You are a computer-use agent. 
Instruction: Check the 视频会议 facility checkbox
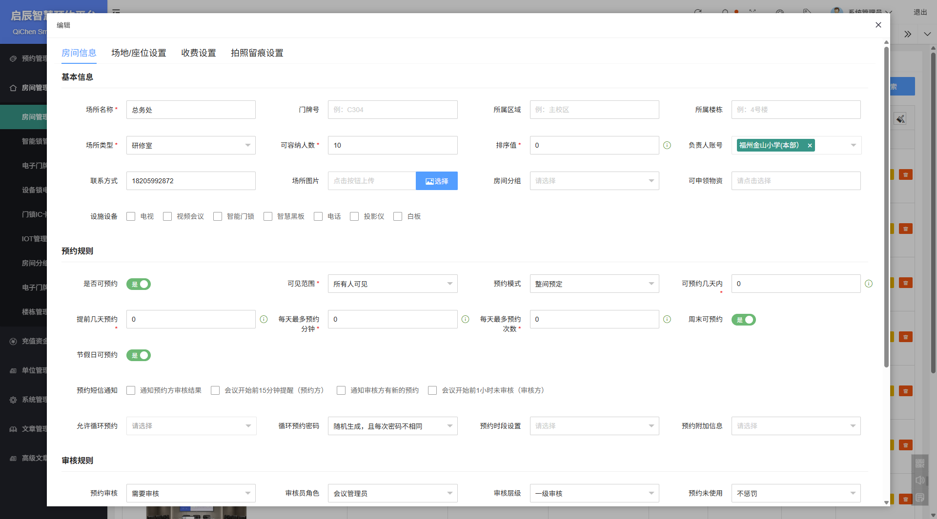[167, 216]
